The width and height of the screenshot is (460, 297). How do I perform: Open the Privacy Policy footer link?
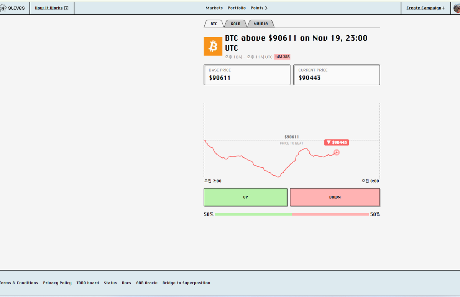pos(57,283)
